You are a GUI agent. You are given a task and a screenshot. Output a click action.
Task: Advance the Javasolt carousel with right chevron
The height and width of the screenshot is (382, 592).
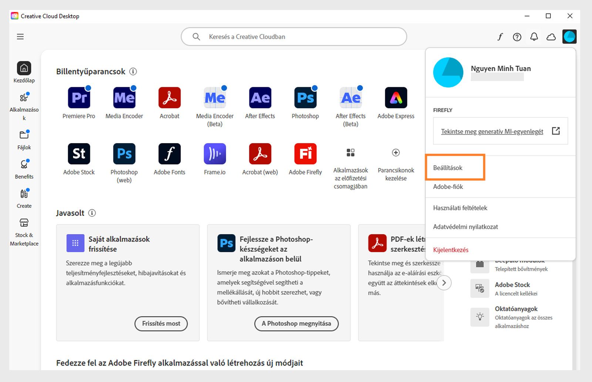coord(444,283)
